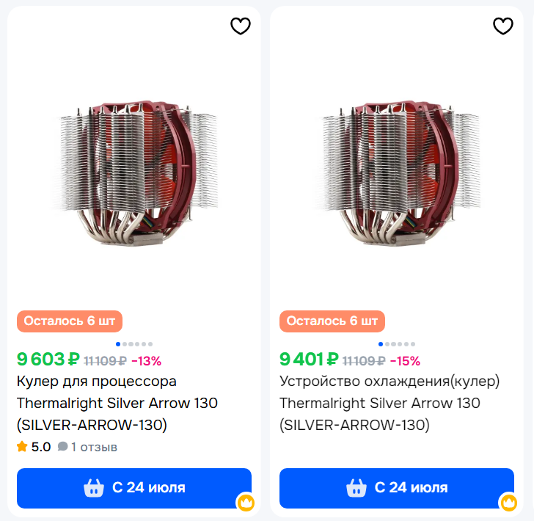Click heart icon on Устройство охлаждения card
The width and height of the screenshot is (534, 521).
point(503,26)
